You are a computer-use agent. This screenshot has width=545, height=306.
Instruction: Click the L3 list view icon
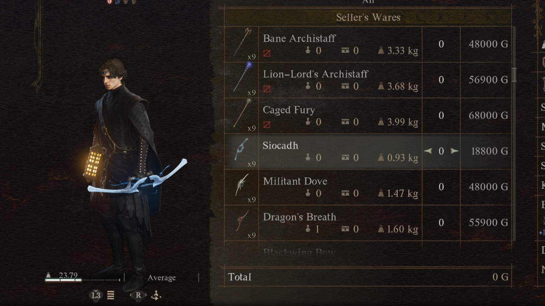(x=111, y=295)
